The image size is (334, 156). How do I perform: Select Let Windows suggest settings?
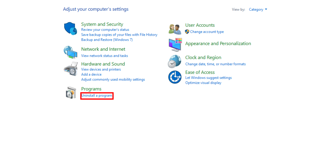pyautogui.click(x=208, y=78)
